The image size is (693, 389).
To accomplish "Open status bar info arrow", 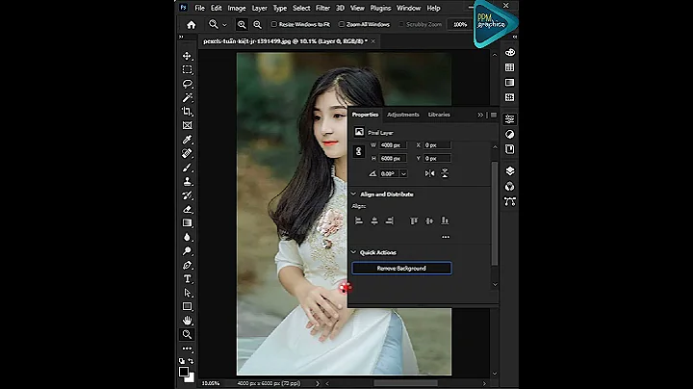I will point(318,383).
